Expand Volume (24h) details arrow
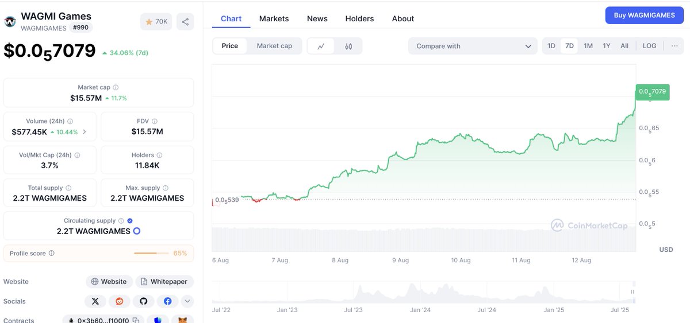Viewport: 690px width, 323px height. 85,132
